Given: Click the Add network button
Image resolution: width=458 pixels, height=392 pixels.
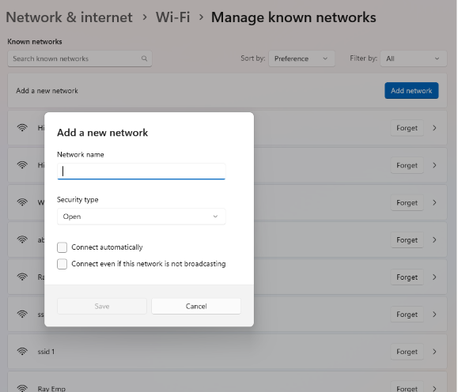Looking at the screenshot, I should 411,90.
